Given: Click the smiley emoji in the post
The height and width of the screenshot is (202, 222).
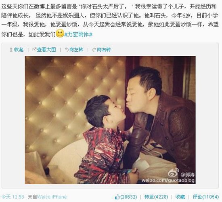Looking at the screenshot, I should [x=60, y=34].
